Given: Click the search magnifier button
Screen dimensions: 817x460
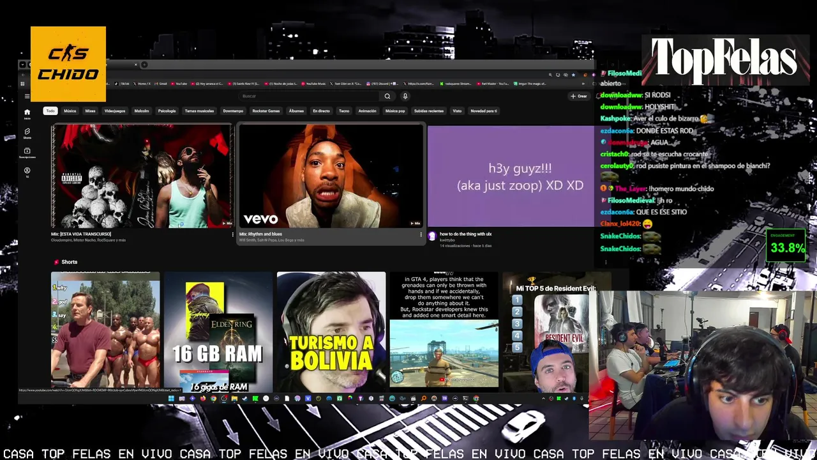Looking at the screenshot, I should 387,96.
